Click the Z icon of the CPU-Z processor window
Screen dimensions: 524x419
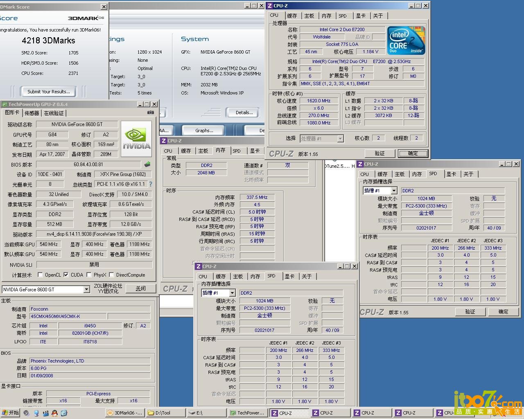[269, 6]
